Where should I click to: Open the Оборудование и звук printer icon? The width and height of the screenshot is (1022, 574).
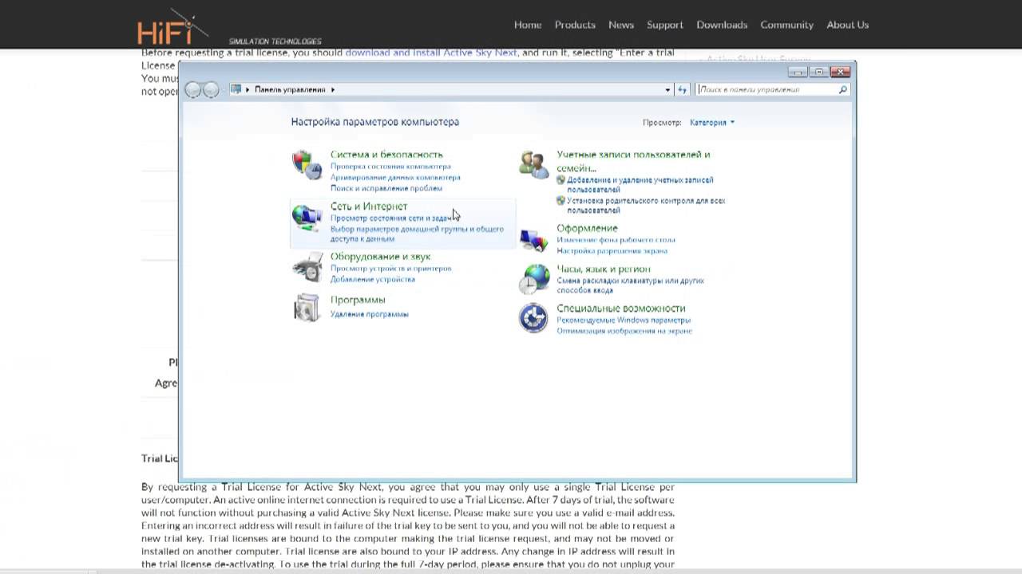[x=307, y=267]
